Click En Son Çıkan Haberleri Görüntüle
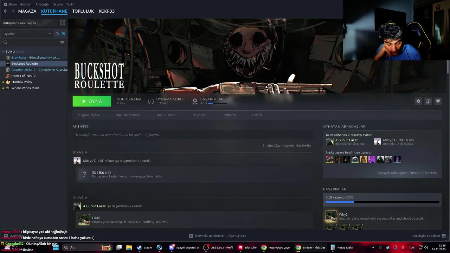Screen dimensions: 450x253 pos(287,145)
